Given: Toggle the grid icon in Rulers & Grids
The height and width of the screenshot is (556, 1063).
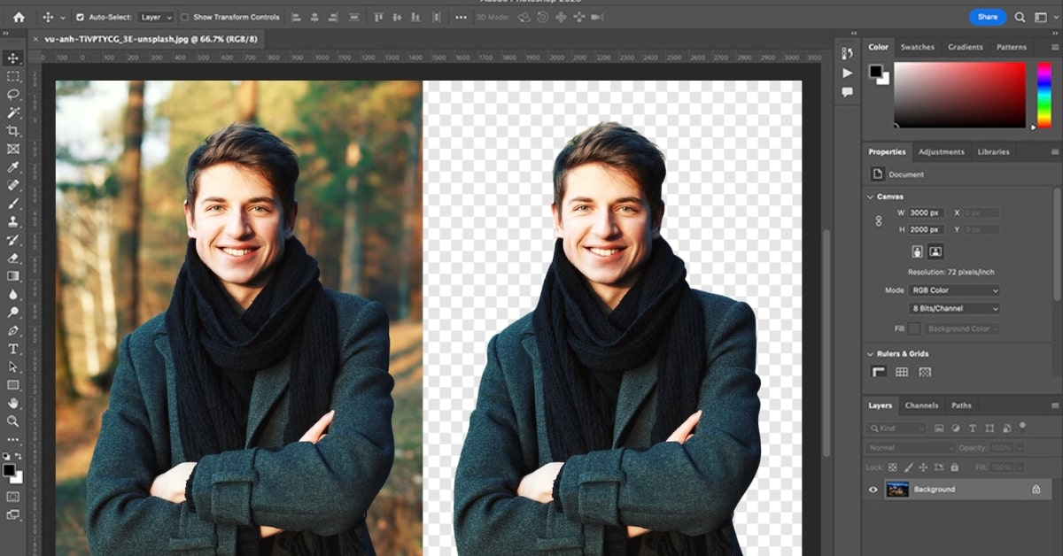Looking at the screenshot, I should (x=902, y=373).
